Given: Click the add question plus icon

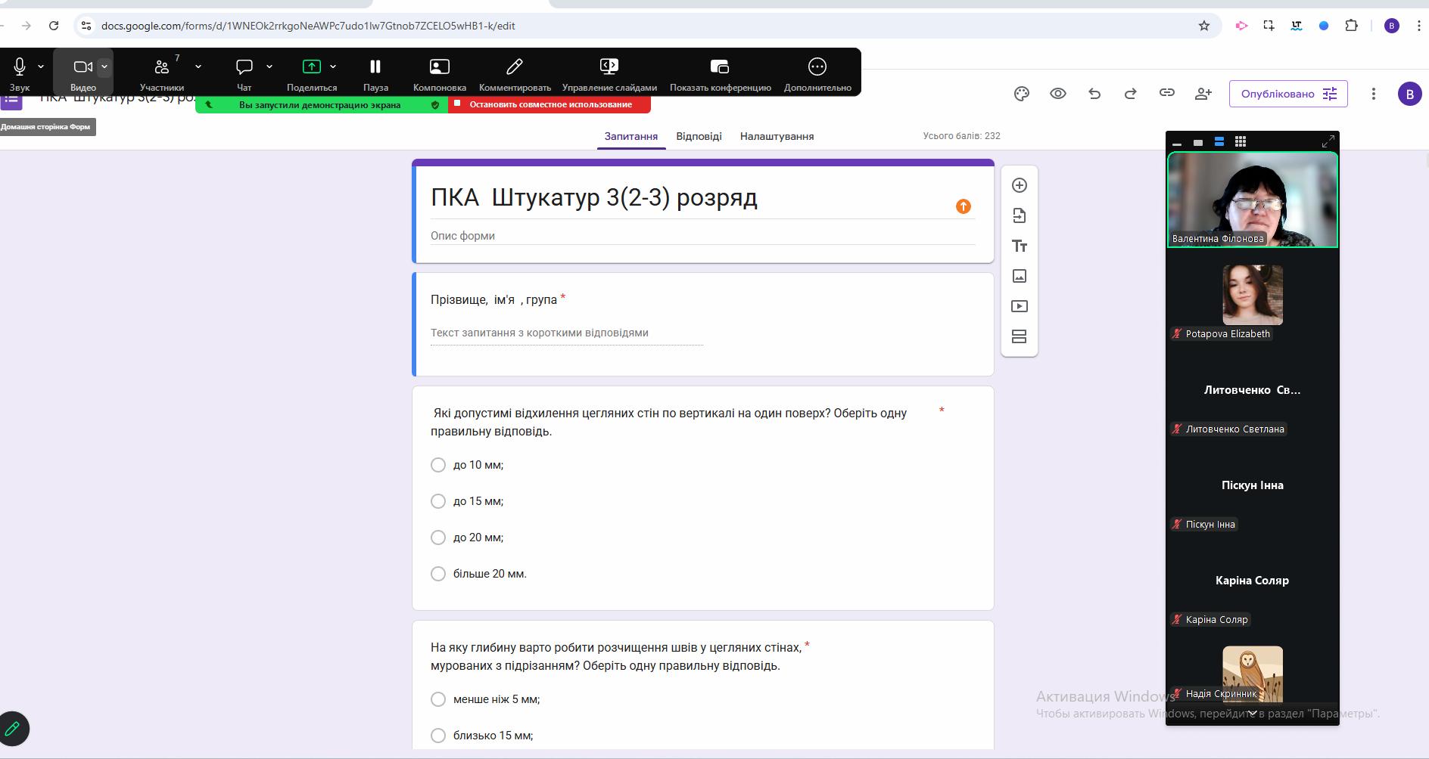Looking at the screenshot, I should click(1020, 185).
